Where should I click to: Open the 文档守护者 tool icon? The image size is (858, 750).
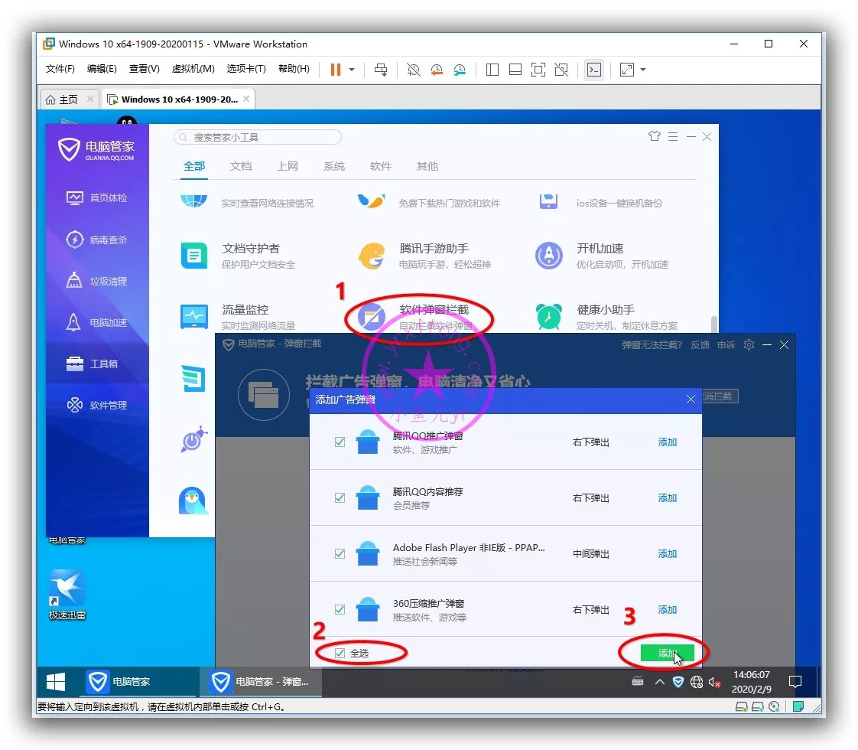pyautogui.click(x=194, y=256)
